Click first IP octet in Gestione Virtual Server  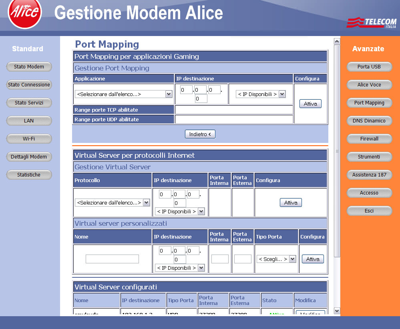[x=165, y=195]
